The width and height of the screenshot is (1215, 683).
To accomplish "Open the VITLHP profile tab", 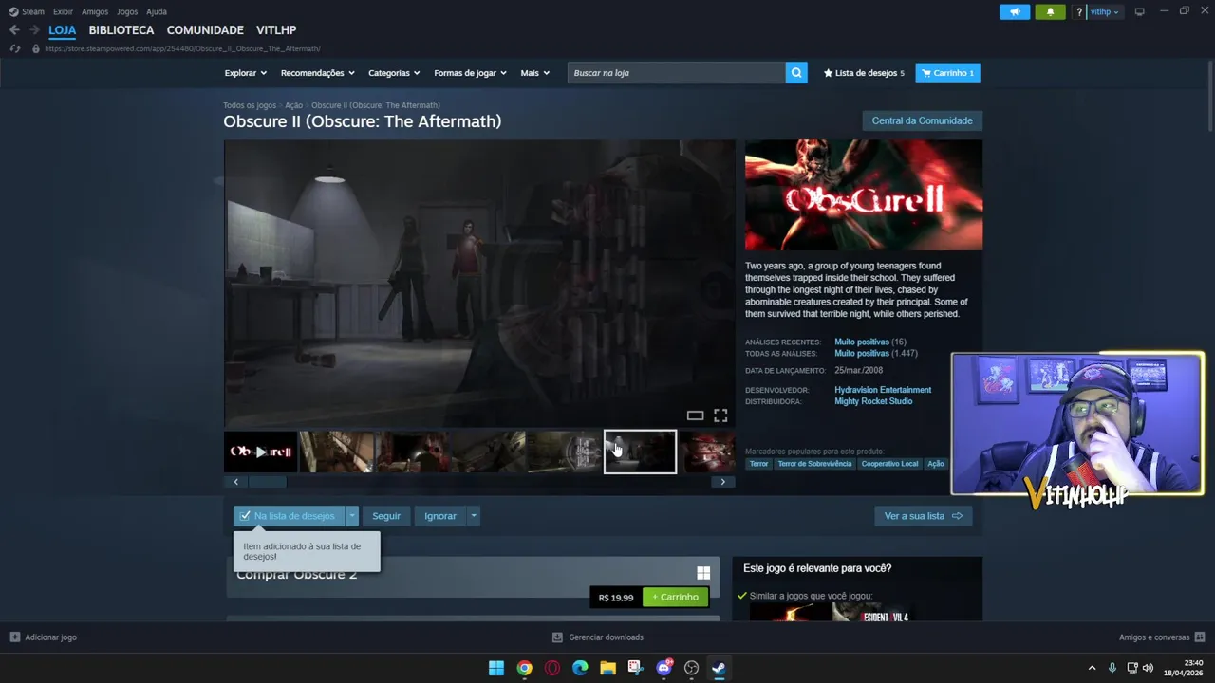I will [x=276, y=30].
